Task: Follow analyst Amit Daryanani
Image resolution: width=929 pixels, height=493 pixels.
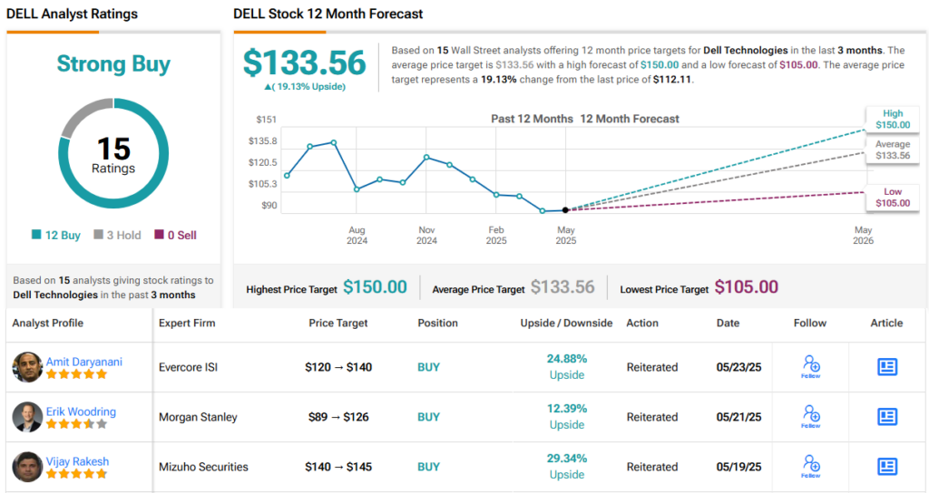Action: pos(810,366)
